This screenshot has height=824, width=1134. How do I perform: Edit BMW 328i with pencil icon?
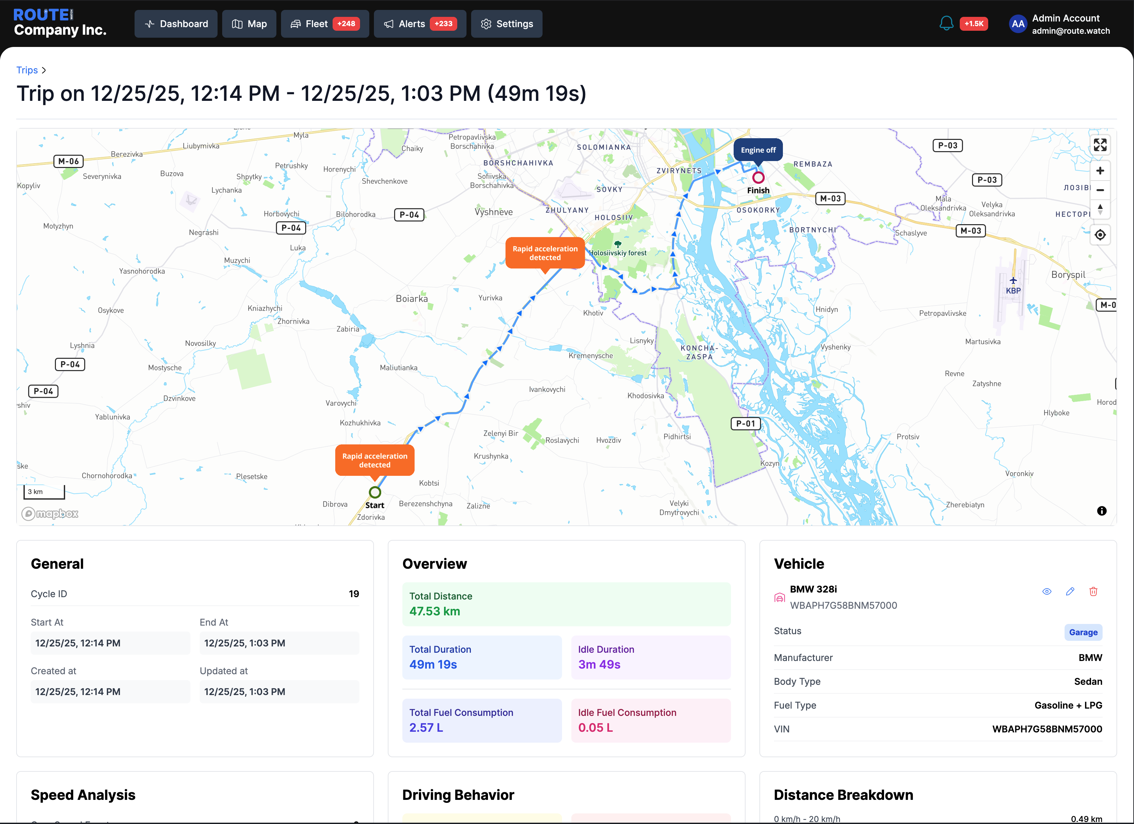1070,592
